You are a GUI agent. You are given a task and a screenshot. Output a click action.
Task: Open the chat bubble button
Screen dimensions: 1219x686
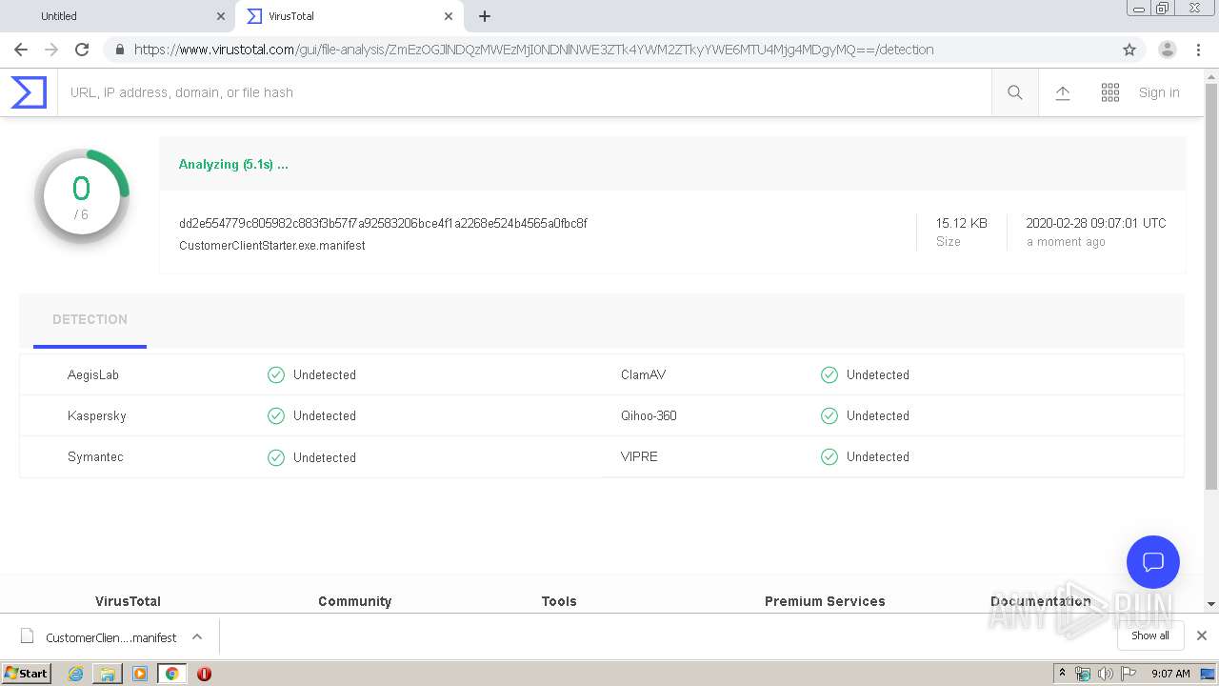[1153, 562]
